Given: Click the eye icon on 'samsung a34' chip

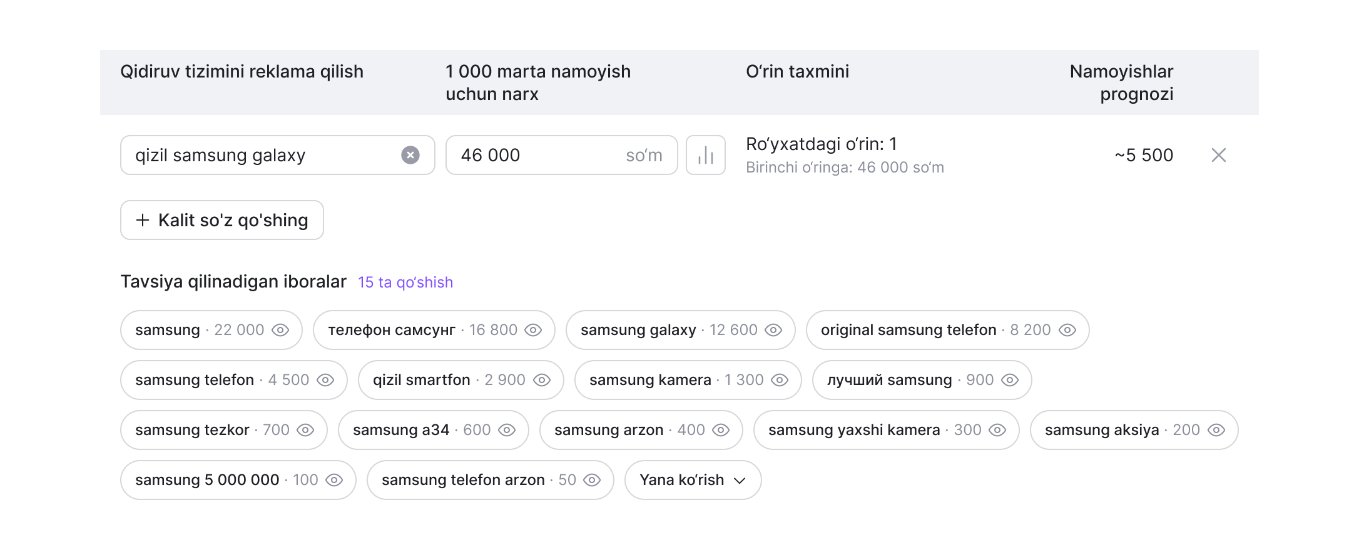Looking at the screenshot, I should [x=507, y=430].
